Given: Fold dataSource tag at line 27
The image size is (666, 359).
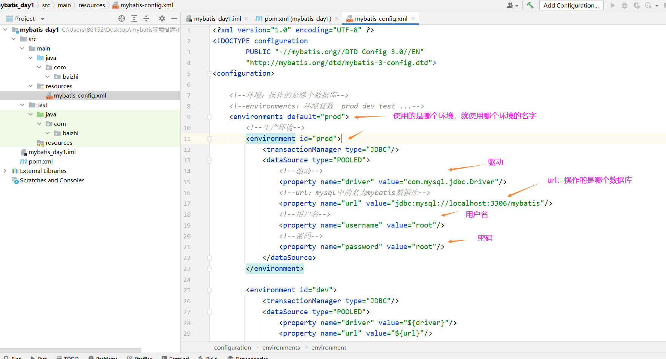Looking at the screenshot, I should pyautogui.click(x=210, y=312).
